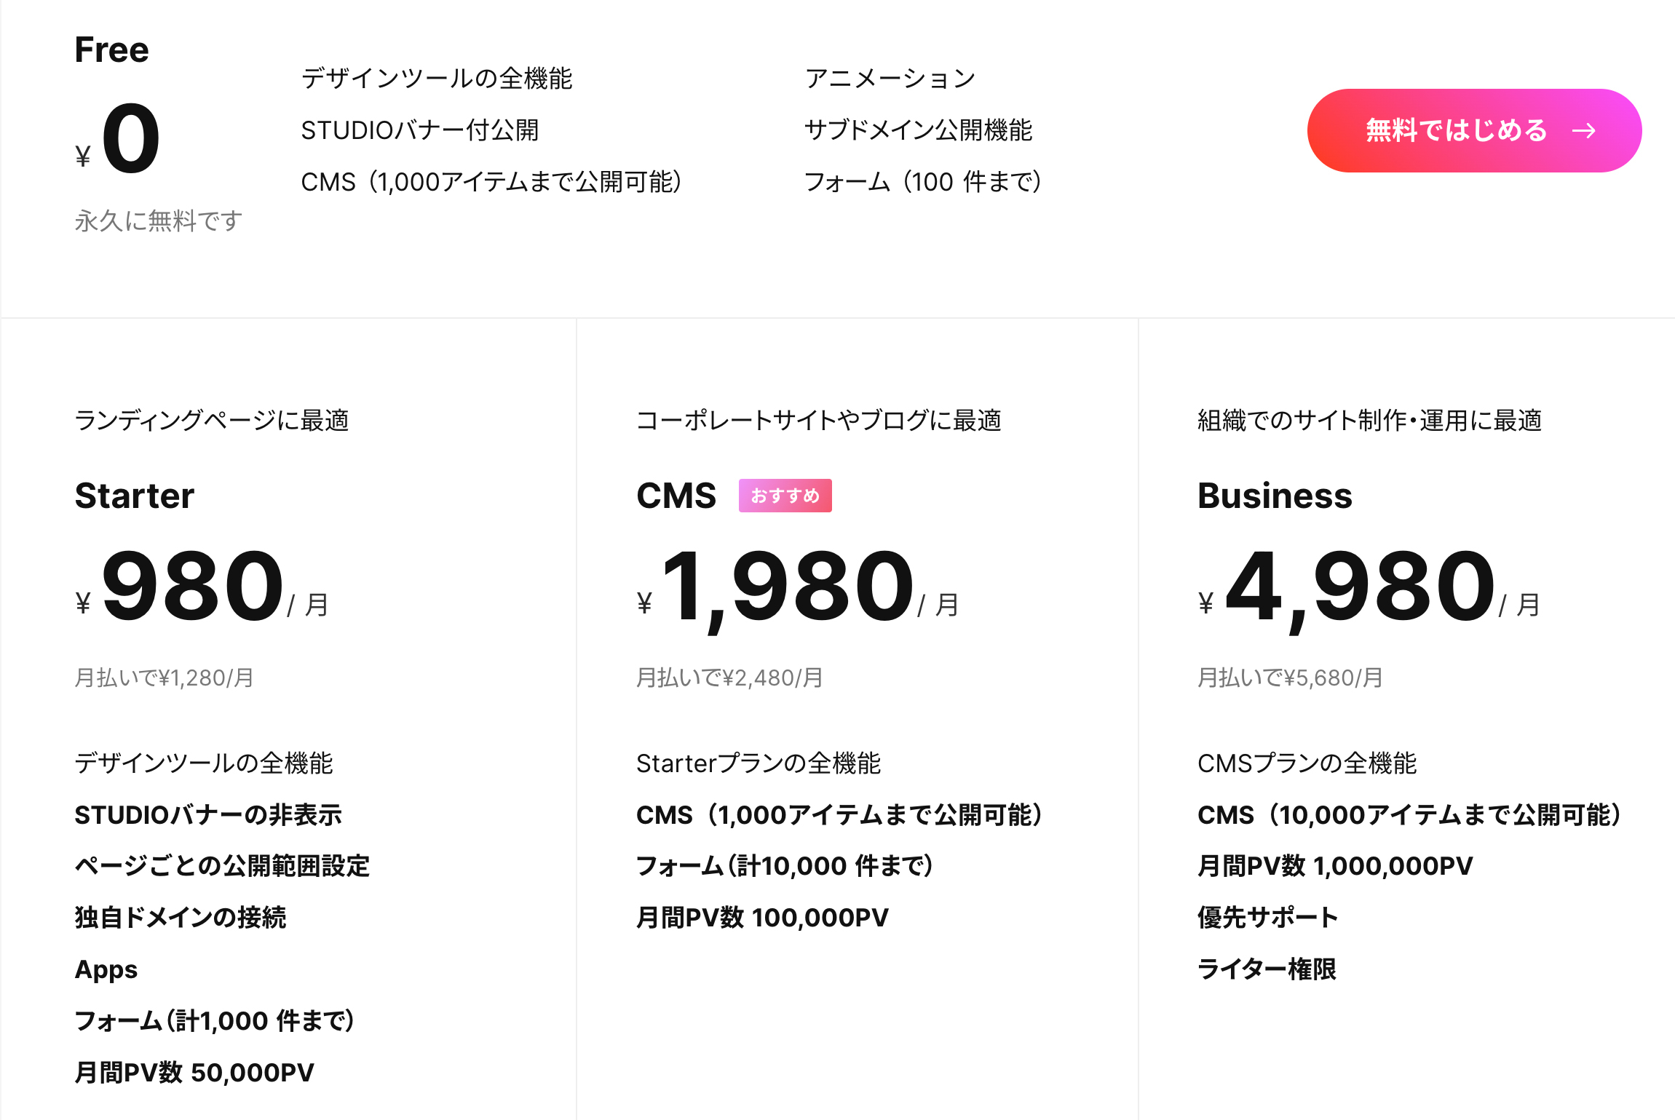Click the 月払いで¥1,280/月 note
This screenshot has height=1120, width=1675.
point(165,678)
